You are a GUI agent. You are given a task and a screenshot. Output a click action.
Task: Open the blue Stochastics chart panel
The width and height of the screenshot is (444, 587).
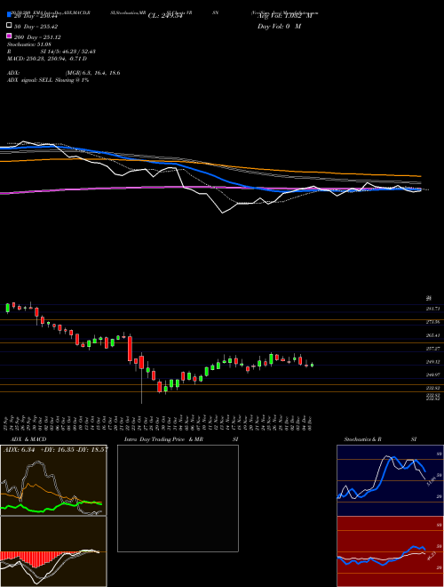[x=390, y=480]
